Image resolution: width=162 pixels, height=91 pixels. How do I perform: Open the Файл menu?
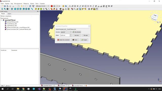[x=2, y=4]
